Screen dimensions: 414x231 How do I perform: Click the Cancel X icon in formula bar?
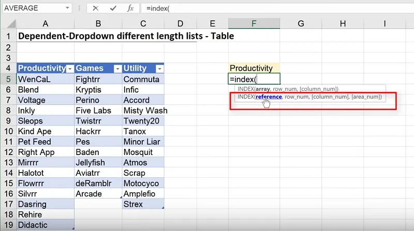[x=95, y=8]
